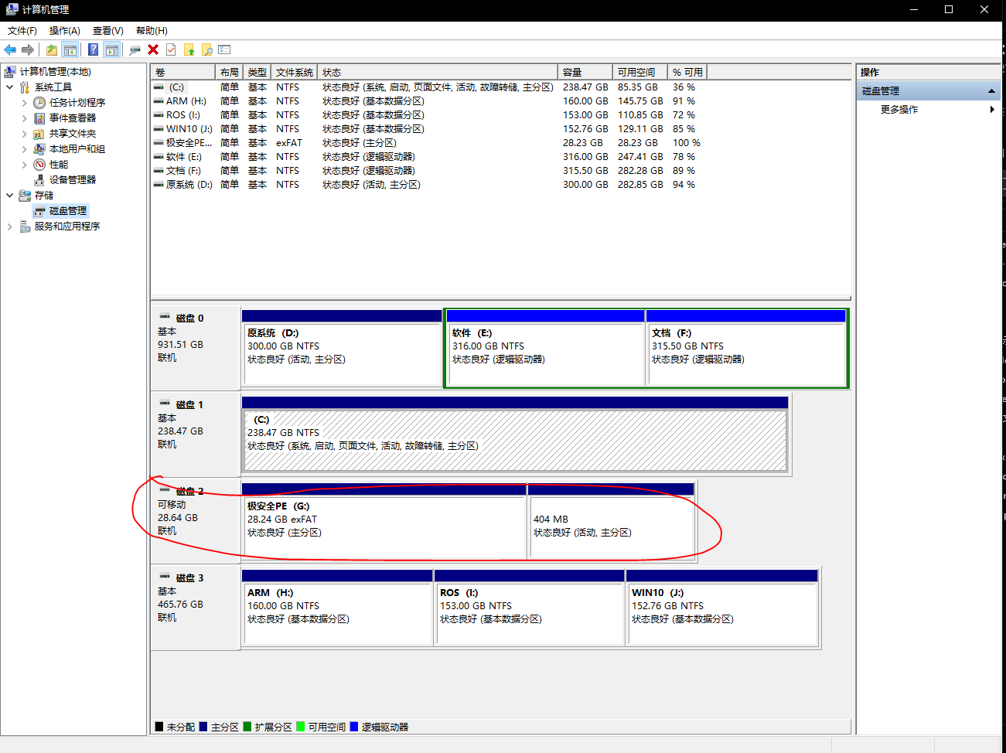
Task: Click 更多操作 in the actions pane
Action: coord(899,110)
